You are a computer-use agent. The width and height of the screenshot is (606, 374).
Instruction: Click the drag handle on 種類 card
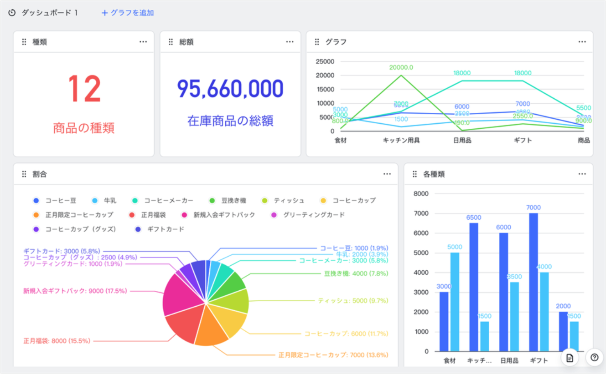coord(24,42)
